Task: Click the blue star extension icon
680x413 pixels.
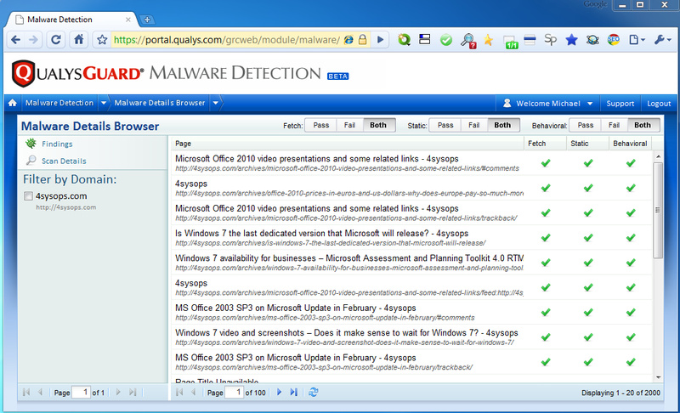Action: 571,40
